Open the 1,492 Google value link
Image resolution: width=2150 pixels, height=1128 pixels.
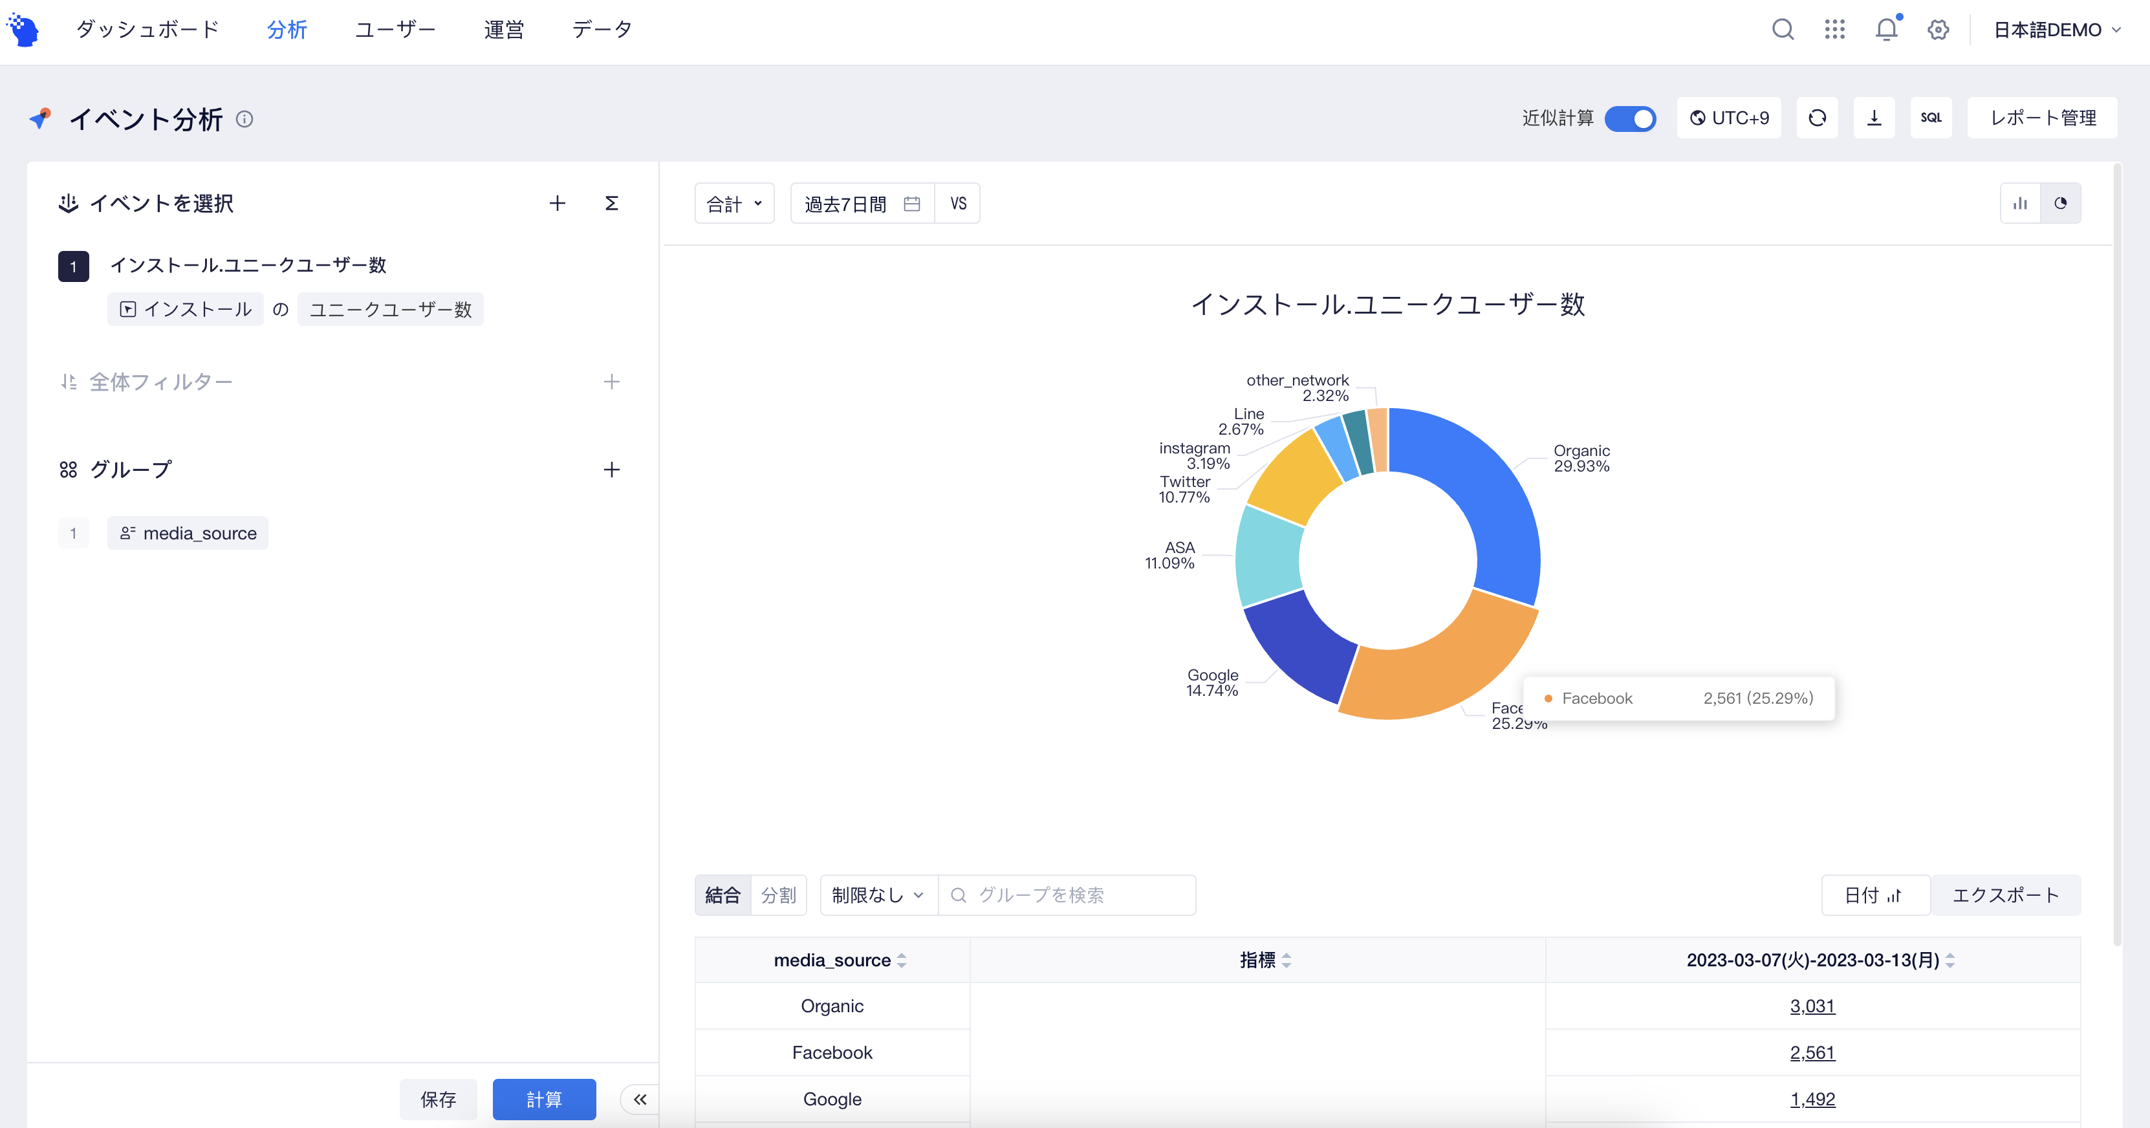(x=1812, y=1100)
